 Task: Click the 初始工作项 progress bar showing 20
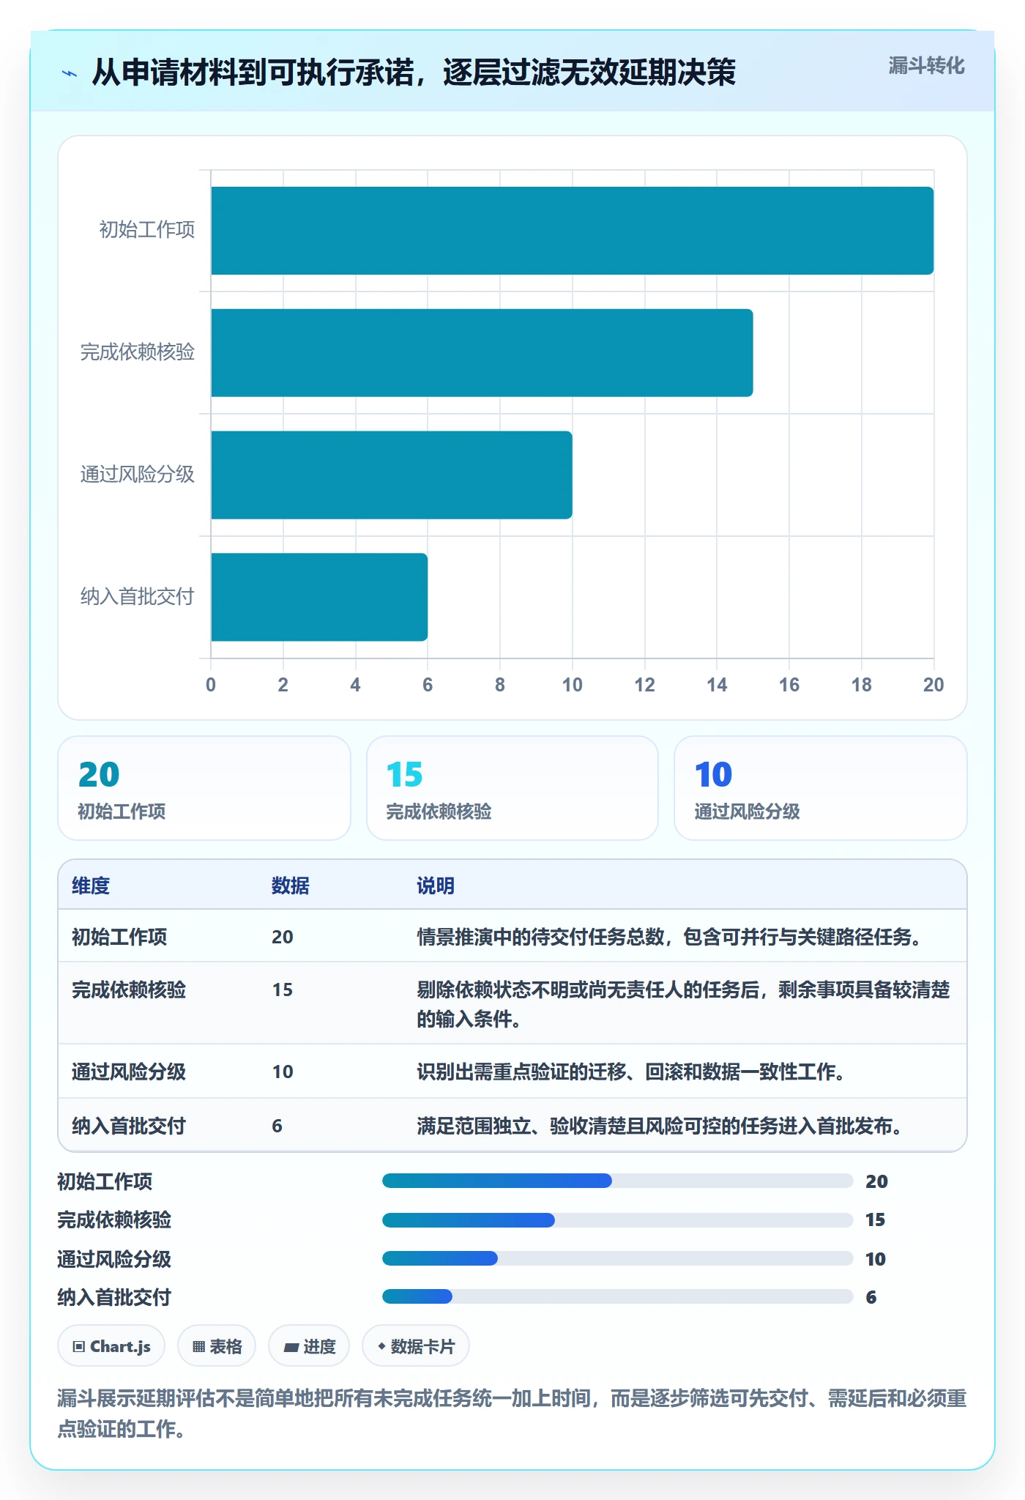(x=618, y=1181)
